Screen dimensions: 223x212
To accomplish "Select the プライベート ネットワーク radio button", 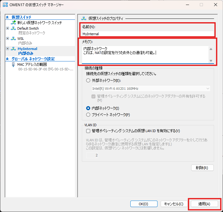I will click(x=88, y=115).
